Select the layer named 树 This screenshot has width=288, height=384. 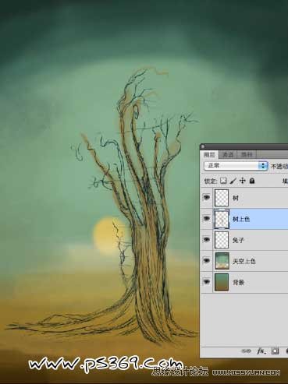(236, 198)
